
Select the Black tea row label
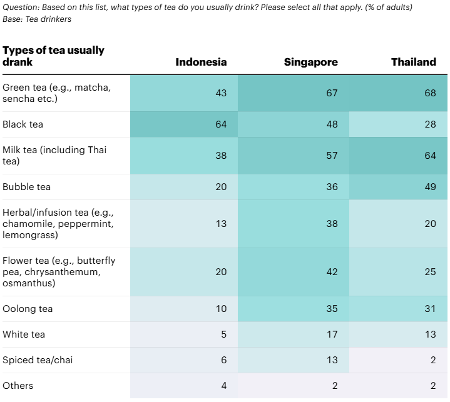pyautogui.click(x=23, y=124)
